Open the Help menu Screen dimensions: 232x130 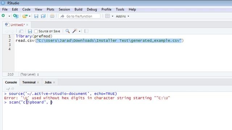click(x=132, y=9)
